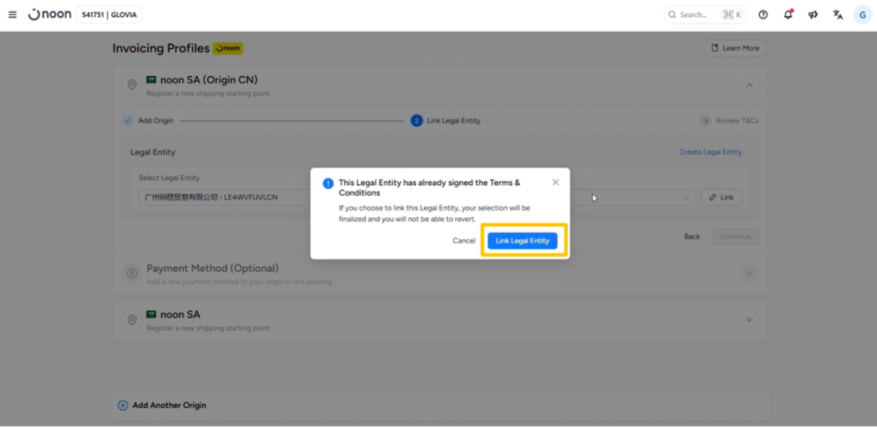Open the G user avatar menu
This screenshot has height=427, width=877.
click(862, 15)
